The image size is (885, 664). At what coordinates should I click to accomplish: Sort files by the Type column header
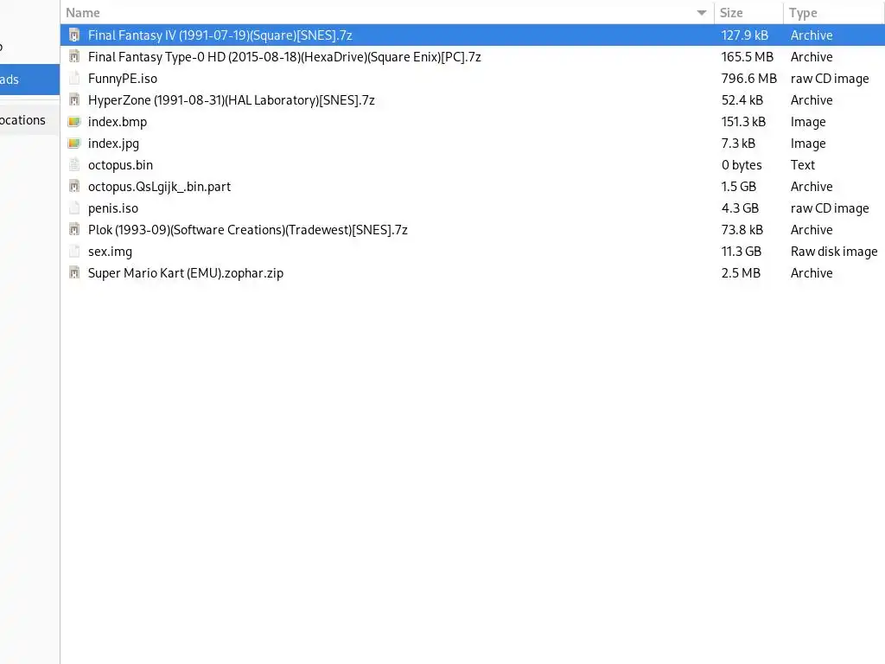[834, 12]
